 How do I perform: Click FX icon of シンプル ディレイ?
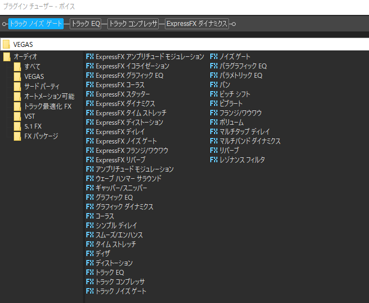tap(90, 226)
